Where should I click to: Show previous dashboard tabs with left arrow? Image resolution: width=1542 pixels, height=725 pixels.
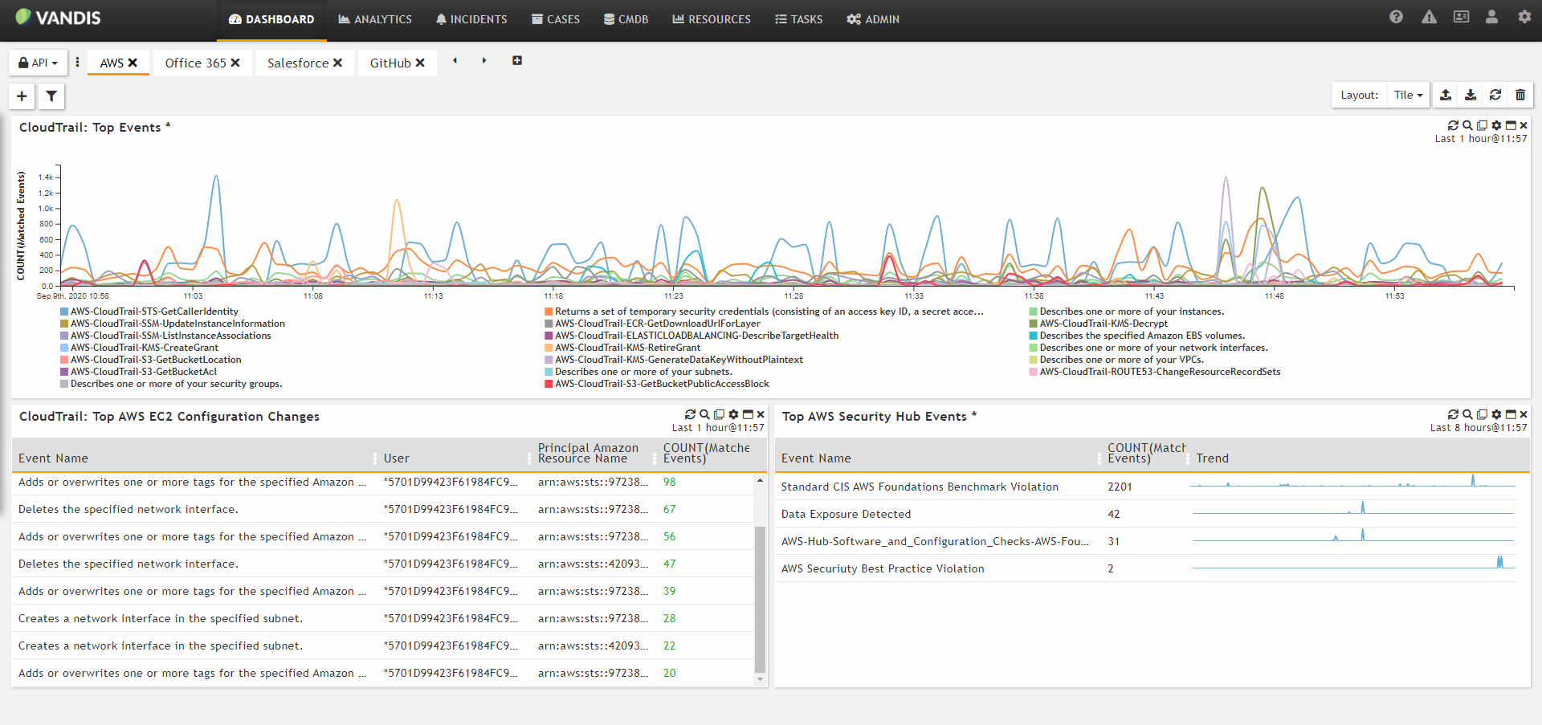point(455,60)
